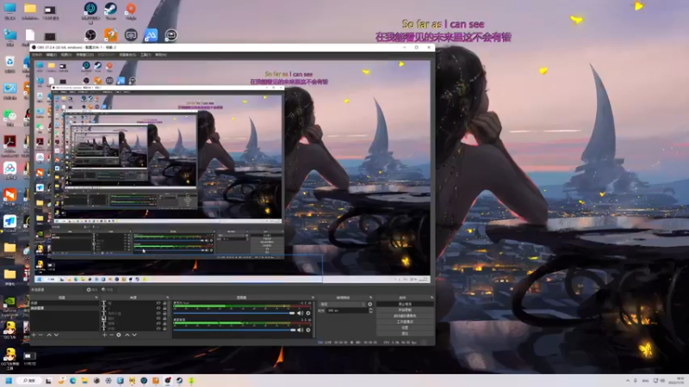This screenshot has width=689, height=387.
Task: Select the highlighted second scene in Scenes list
Action: click(x=65, y=308)
